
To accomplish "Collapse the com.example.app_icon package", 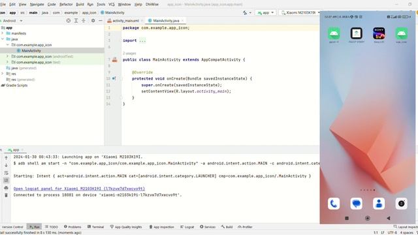I will click(8, 45).
